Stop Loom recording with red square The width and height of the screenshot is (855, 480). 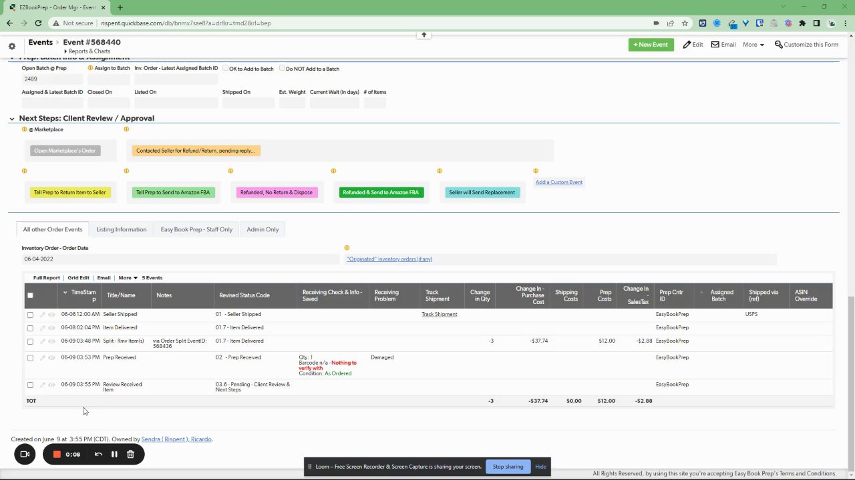[x=57, y=455]
